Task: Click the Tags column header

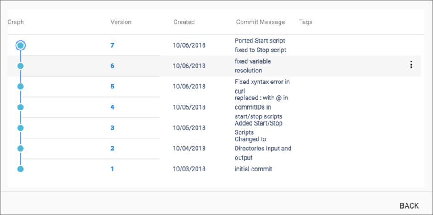Action: click(x=305, y=22)
